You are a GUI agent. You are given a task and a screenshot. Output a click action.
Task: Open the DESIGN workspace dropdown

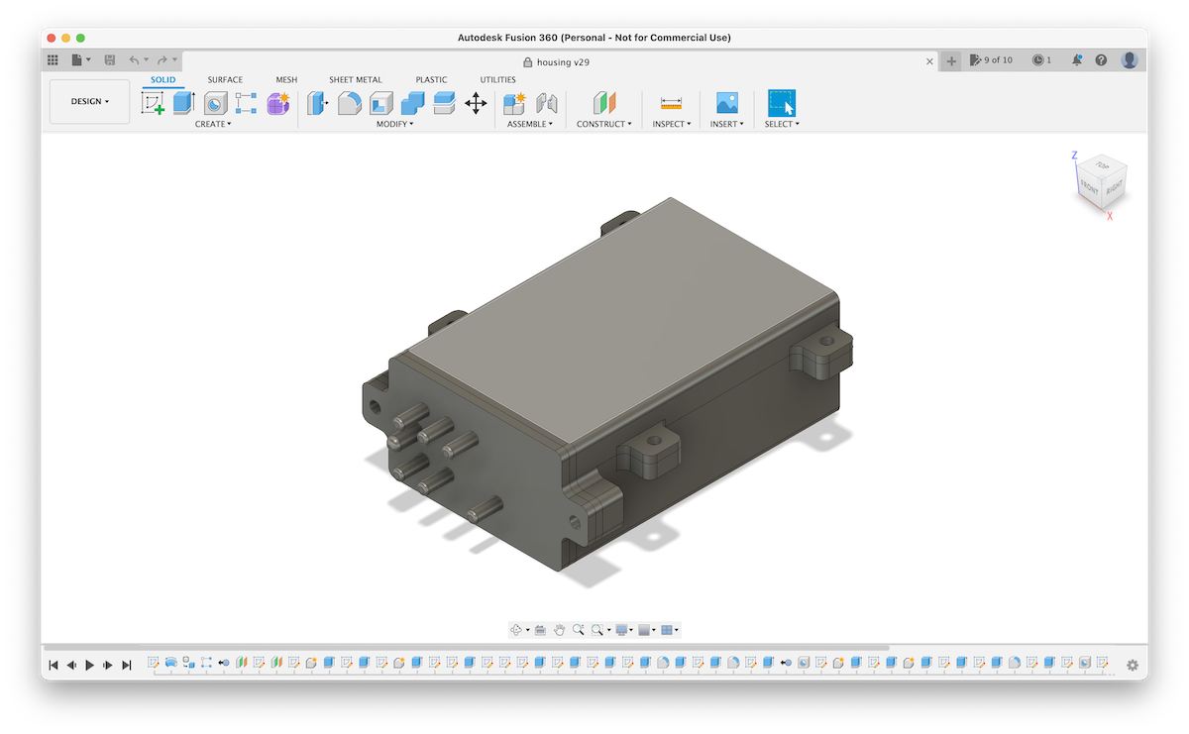pyautogui.click(x=89, y=101)
